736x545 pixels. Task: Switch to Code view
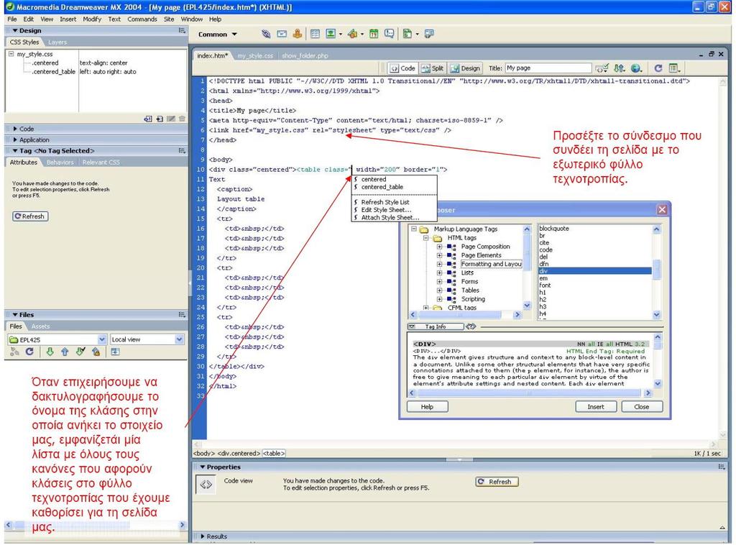point(402,68)
